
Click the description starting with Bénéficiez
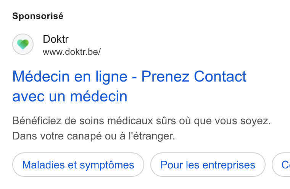(142, 128)
